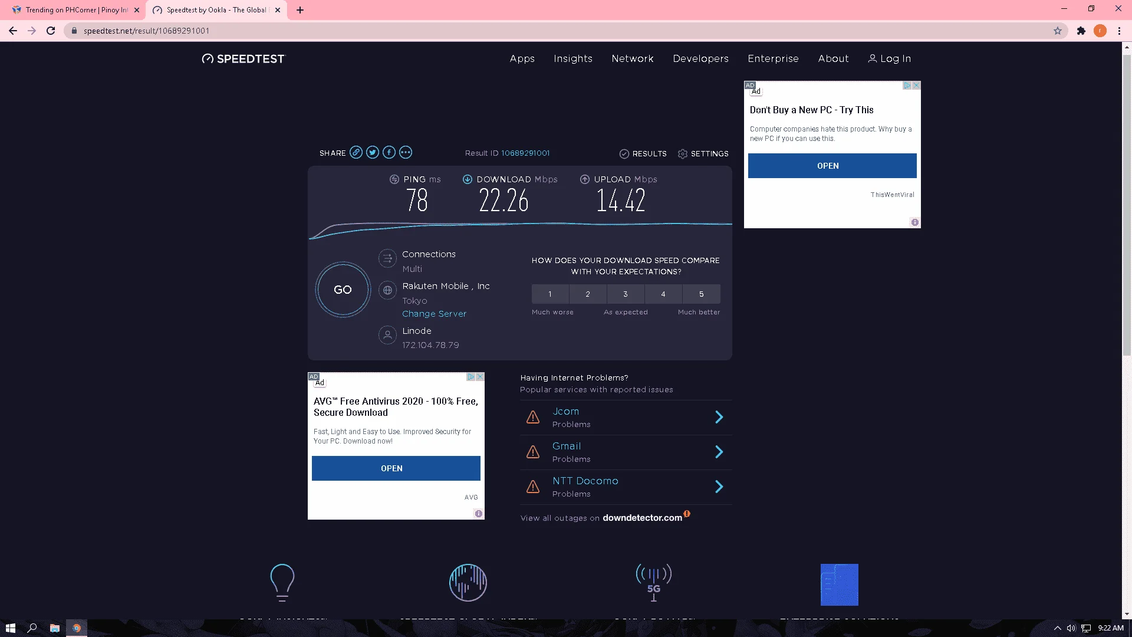
Task: Copy the result link via share link icon
Action: [x=356, y=153]
